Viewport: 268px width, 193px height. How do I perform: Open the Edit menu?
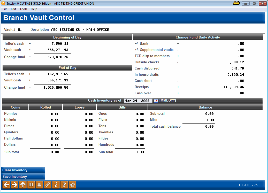click(x=13, y=9)
